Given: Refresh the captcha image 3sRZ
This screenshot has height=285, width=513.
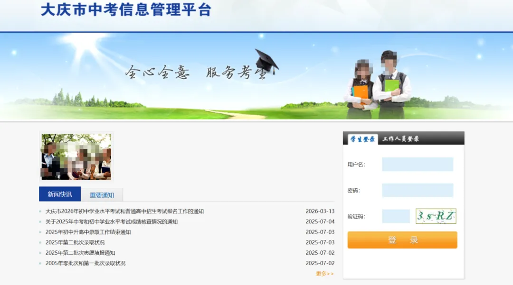Looking at the screenshot, I should (x=436, y=216).
